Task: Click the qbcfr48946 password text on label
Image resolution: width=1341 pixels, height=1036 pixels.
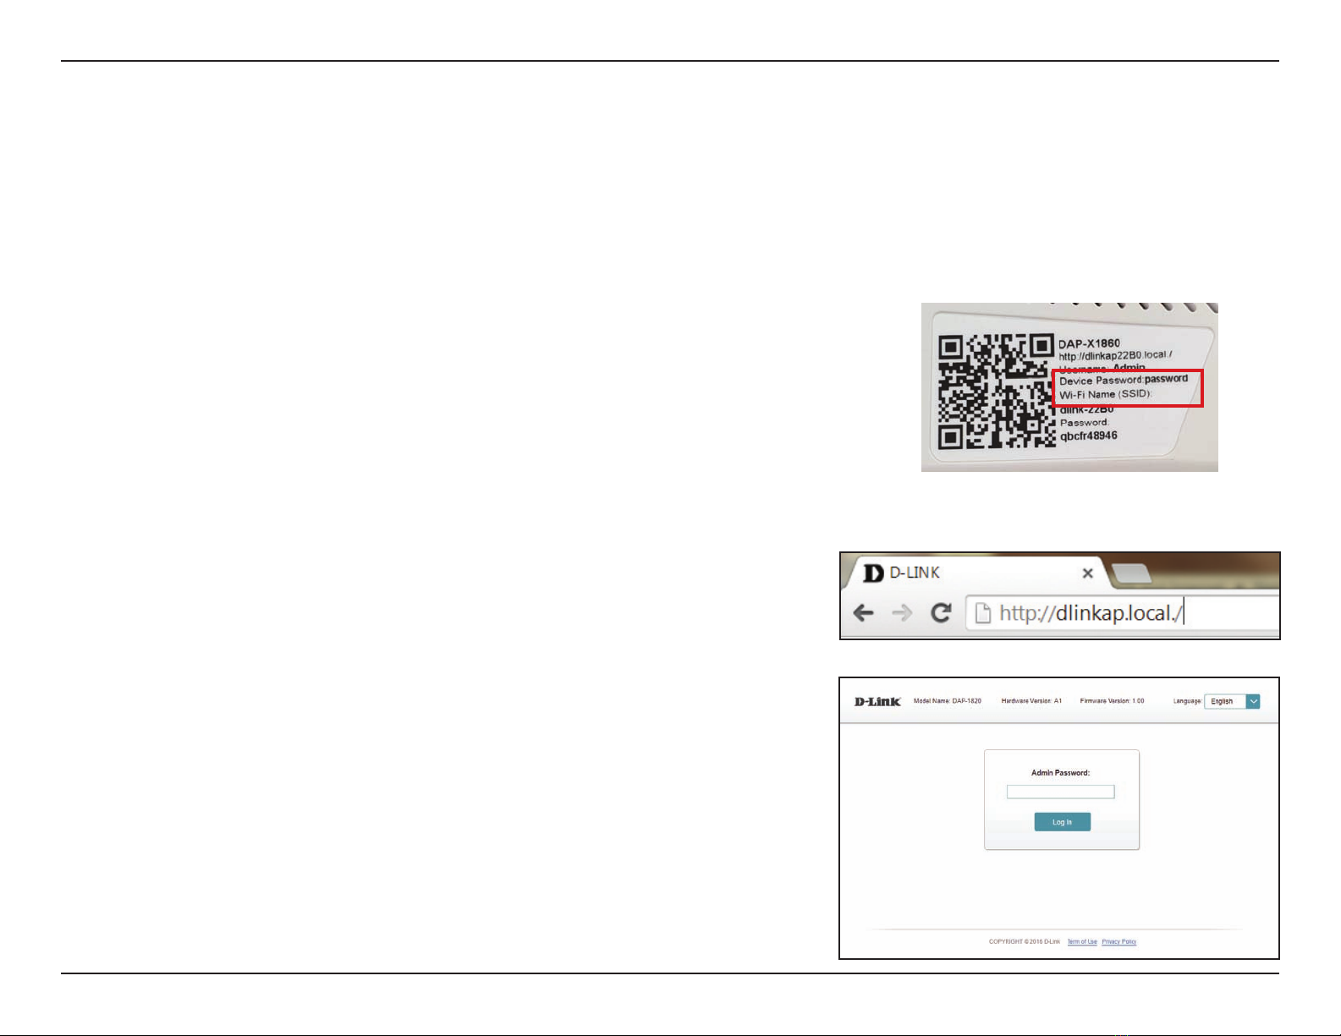Action: pos(1089,436)
